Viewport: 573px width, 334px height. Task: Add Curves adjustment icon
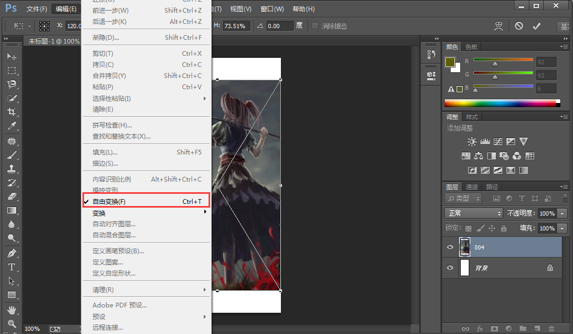click(x=498, y=141)
